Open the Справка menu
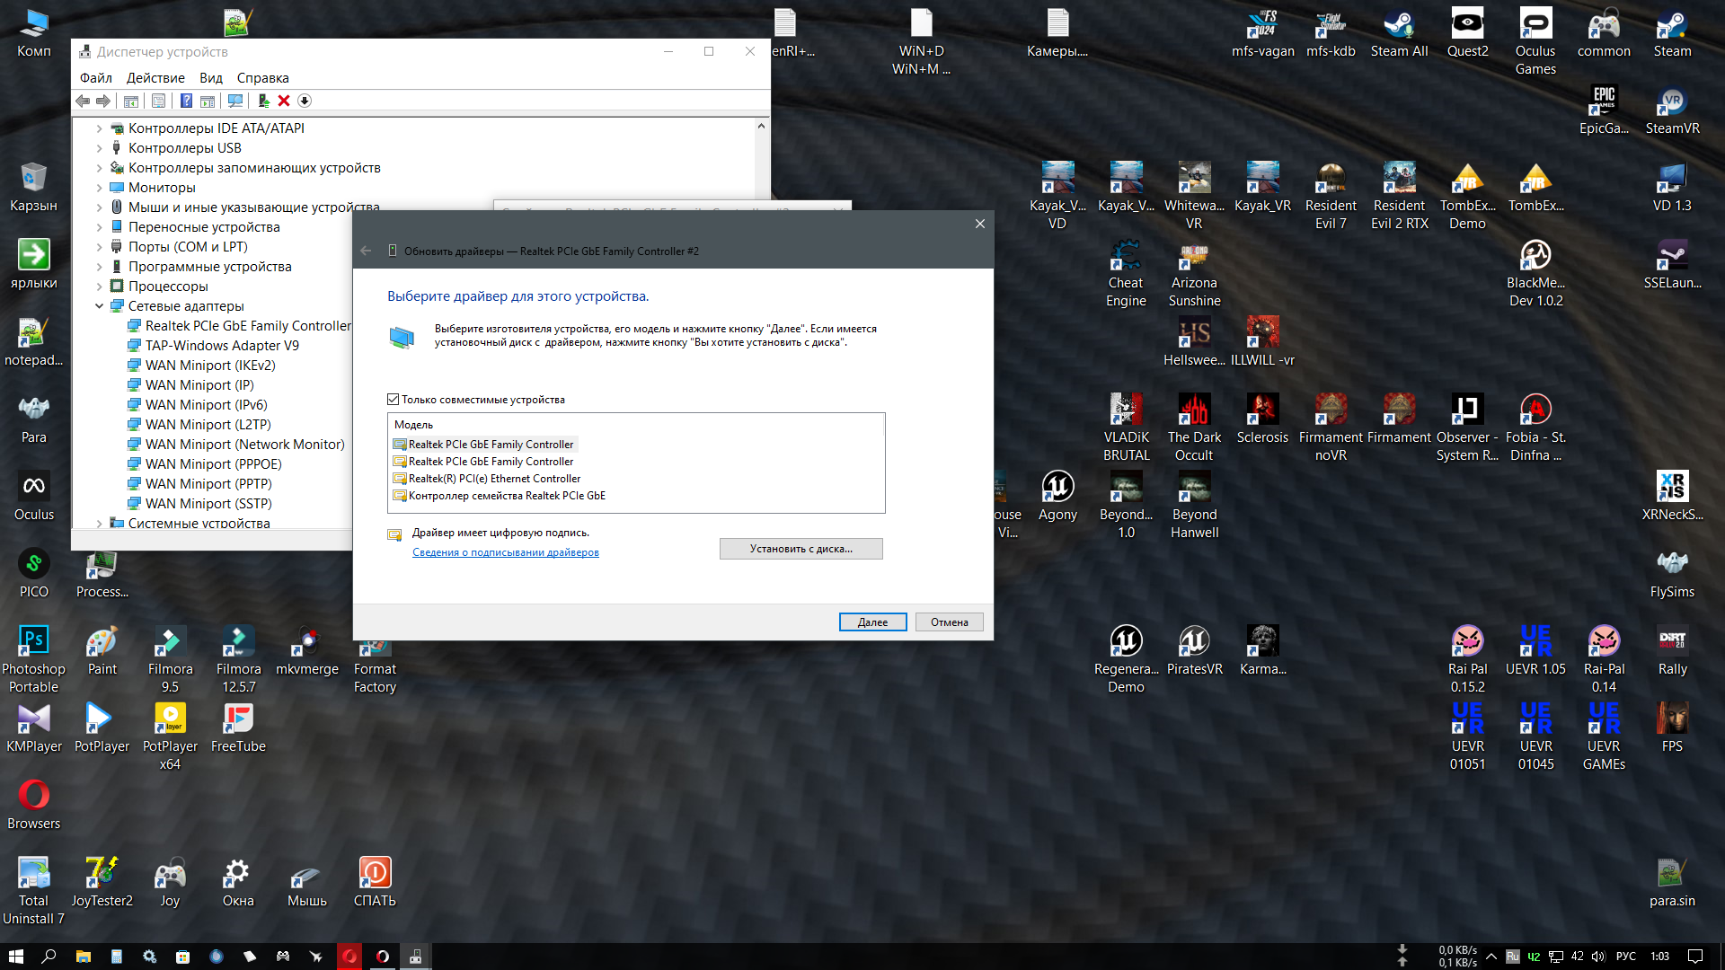 (262, 78)
